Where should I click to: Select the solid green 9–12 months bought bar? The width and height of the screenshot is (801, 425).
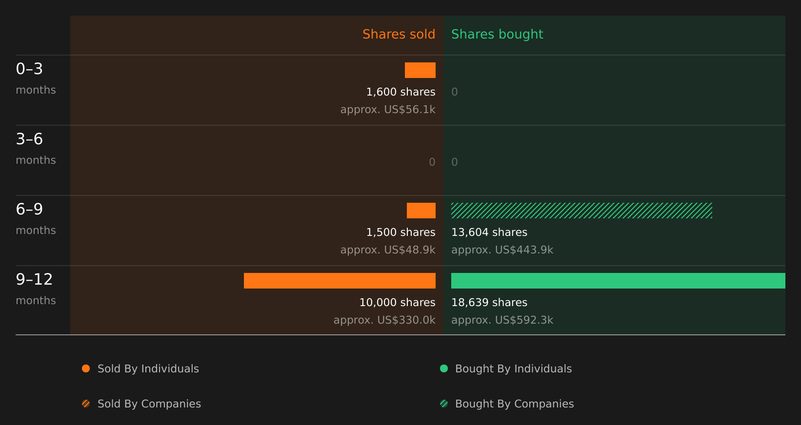tap(618, 281)
